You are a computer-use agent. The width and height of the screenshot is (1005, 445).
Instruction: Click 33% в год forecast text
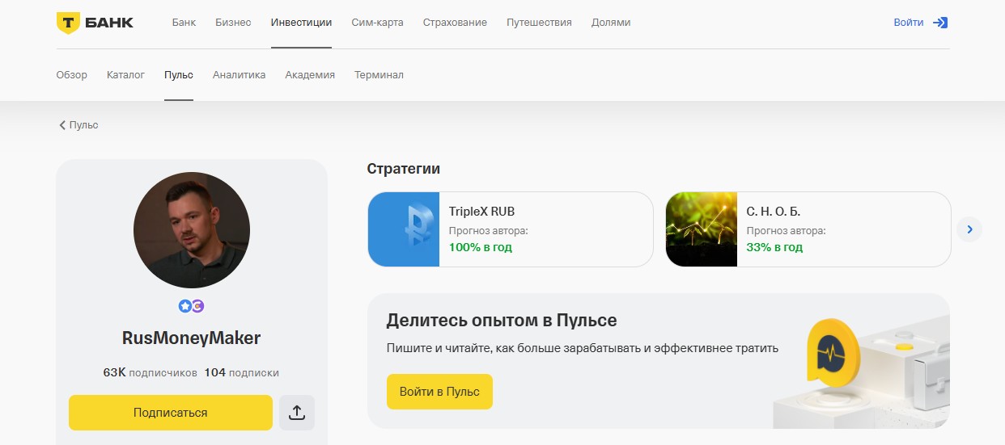(774, 247)
